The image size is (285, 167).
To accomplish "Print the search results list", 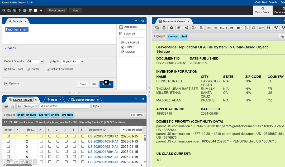I will tap(6, 106).
